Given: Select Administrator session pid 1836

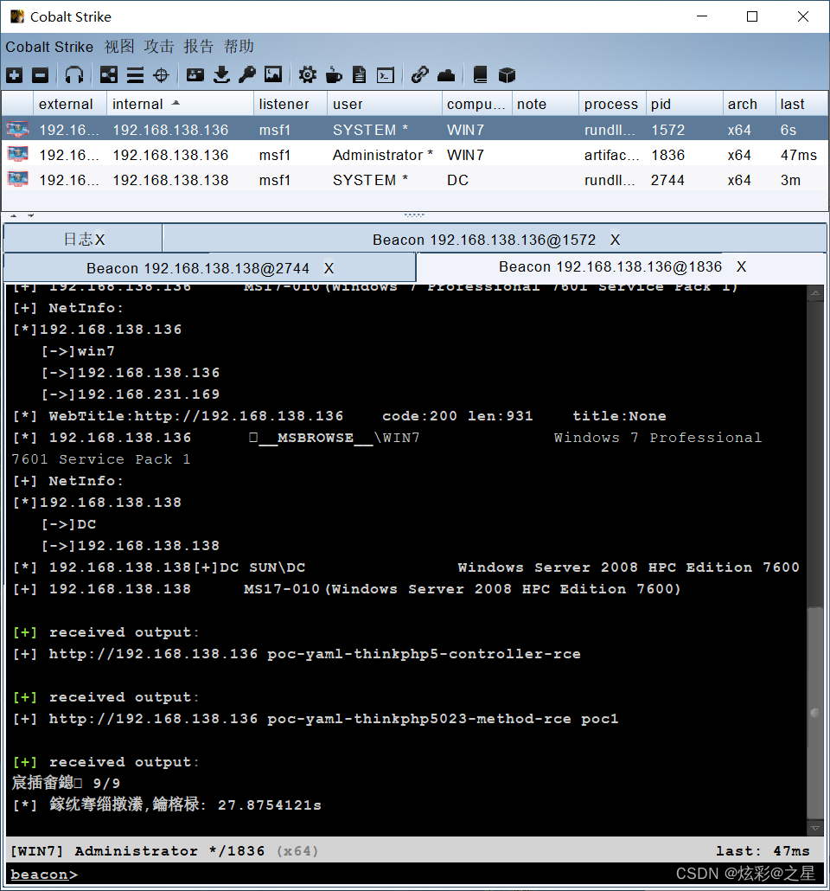Looking at the screenshot, I should tap(414, 155).
